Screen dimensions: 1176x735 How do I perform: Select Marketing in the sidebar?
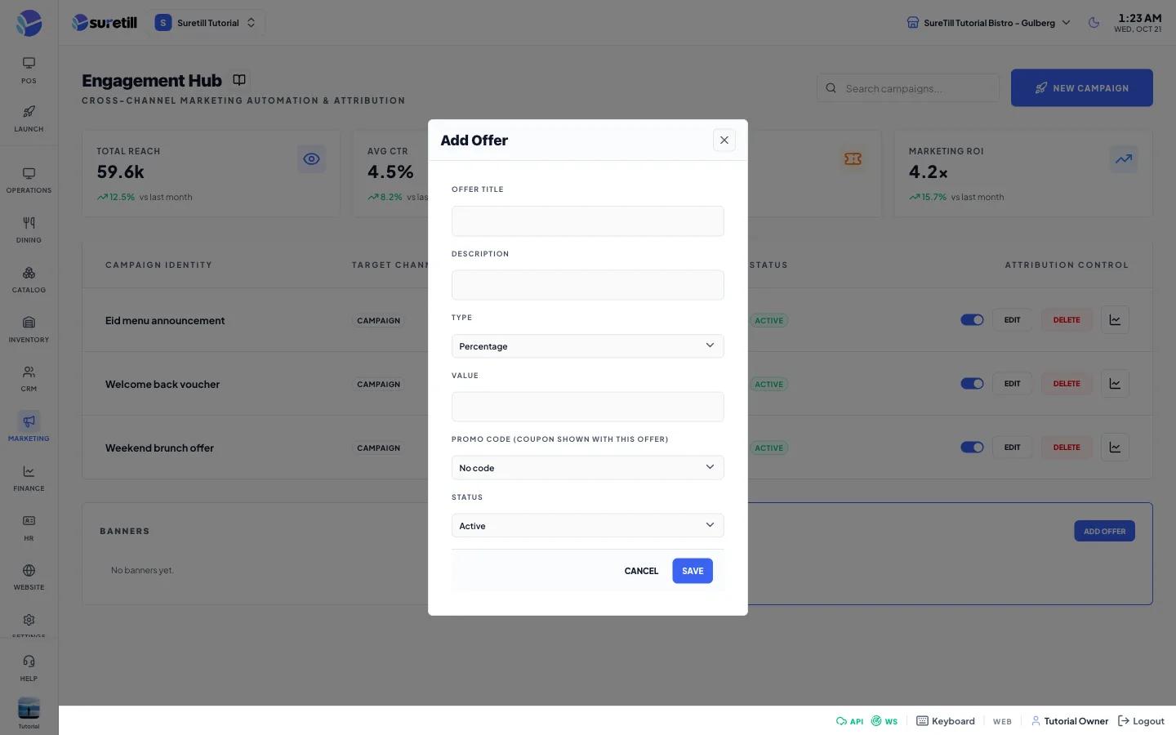pos(29,428)
